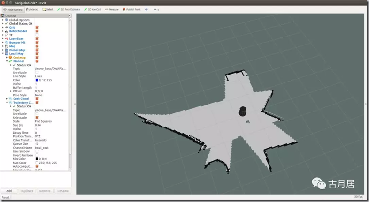Click the Local Map folder icon
Screen dimensions: 369x202
click(7, 53)
